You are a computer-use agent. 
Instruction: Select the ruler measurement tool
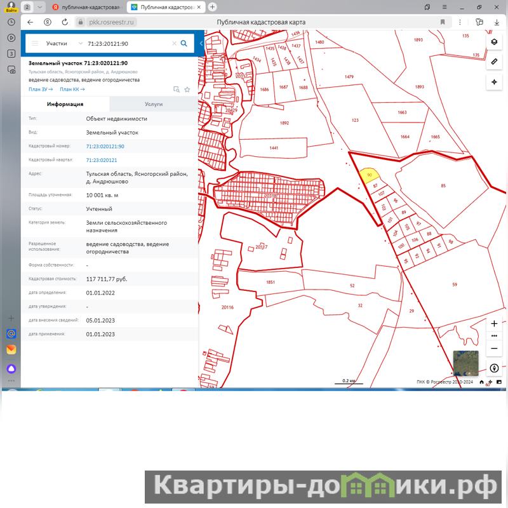coord(494,62)
